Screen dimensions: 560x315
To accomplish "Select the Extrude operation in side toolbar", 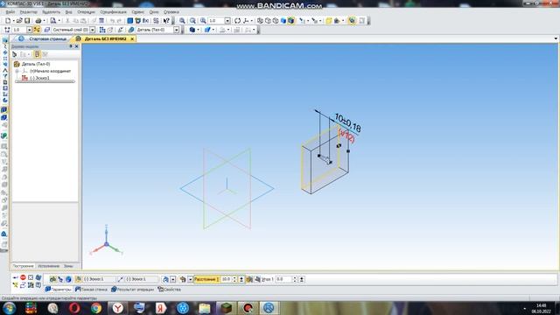I will [x=3, y=109].
